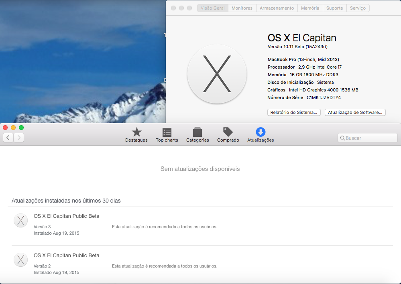Click the OS X icon beside Versão 2 update
The height and width of the screenshot is (284, 401).
(x=21, y=260)
